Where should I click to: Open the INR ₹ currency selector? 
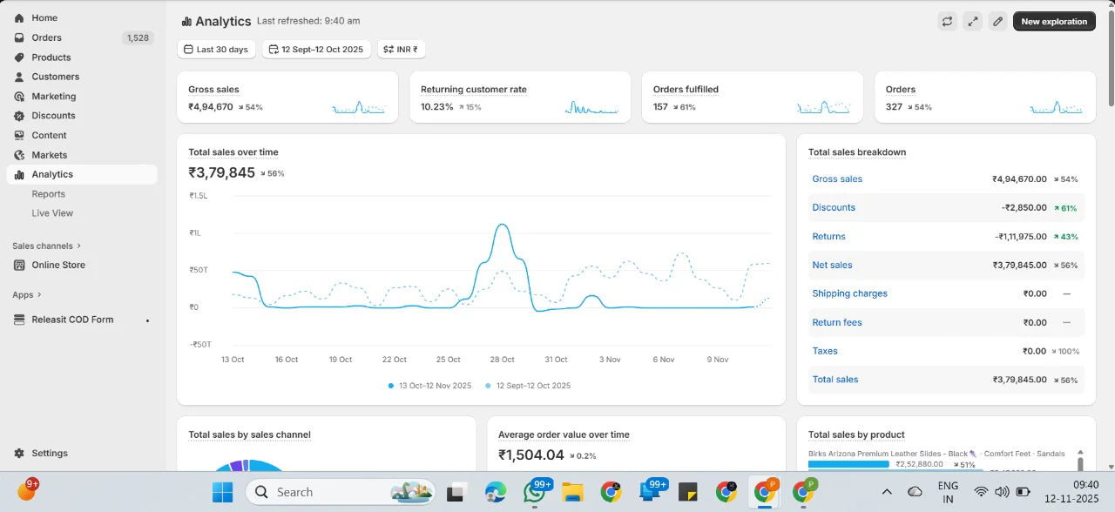(x=401, y=50)
